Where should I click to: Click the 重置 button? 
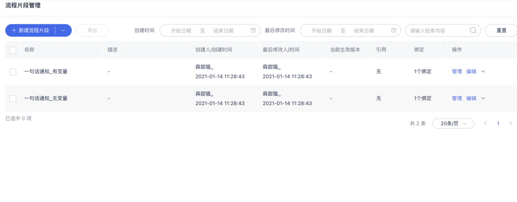[x=501, y=31]
